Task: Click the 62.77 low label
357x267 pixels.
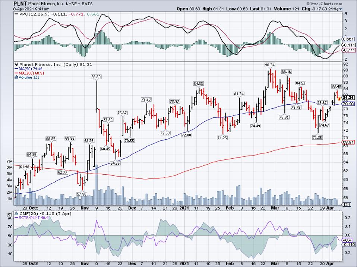Action: pos(63,172)
